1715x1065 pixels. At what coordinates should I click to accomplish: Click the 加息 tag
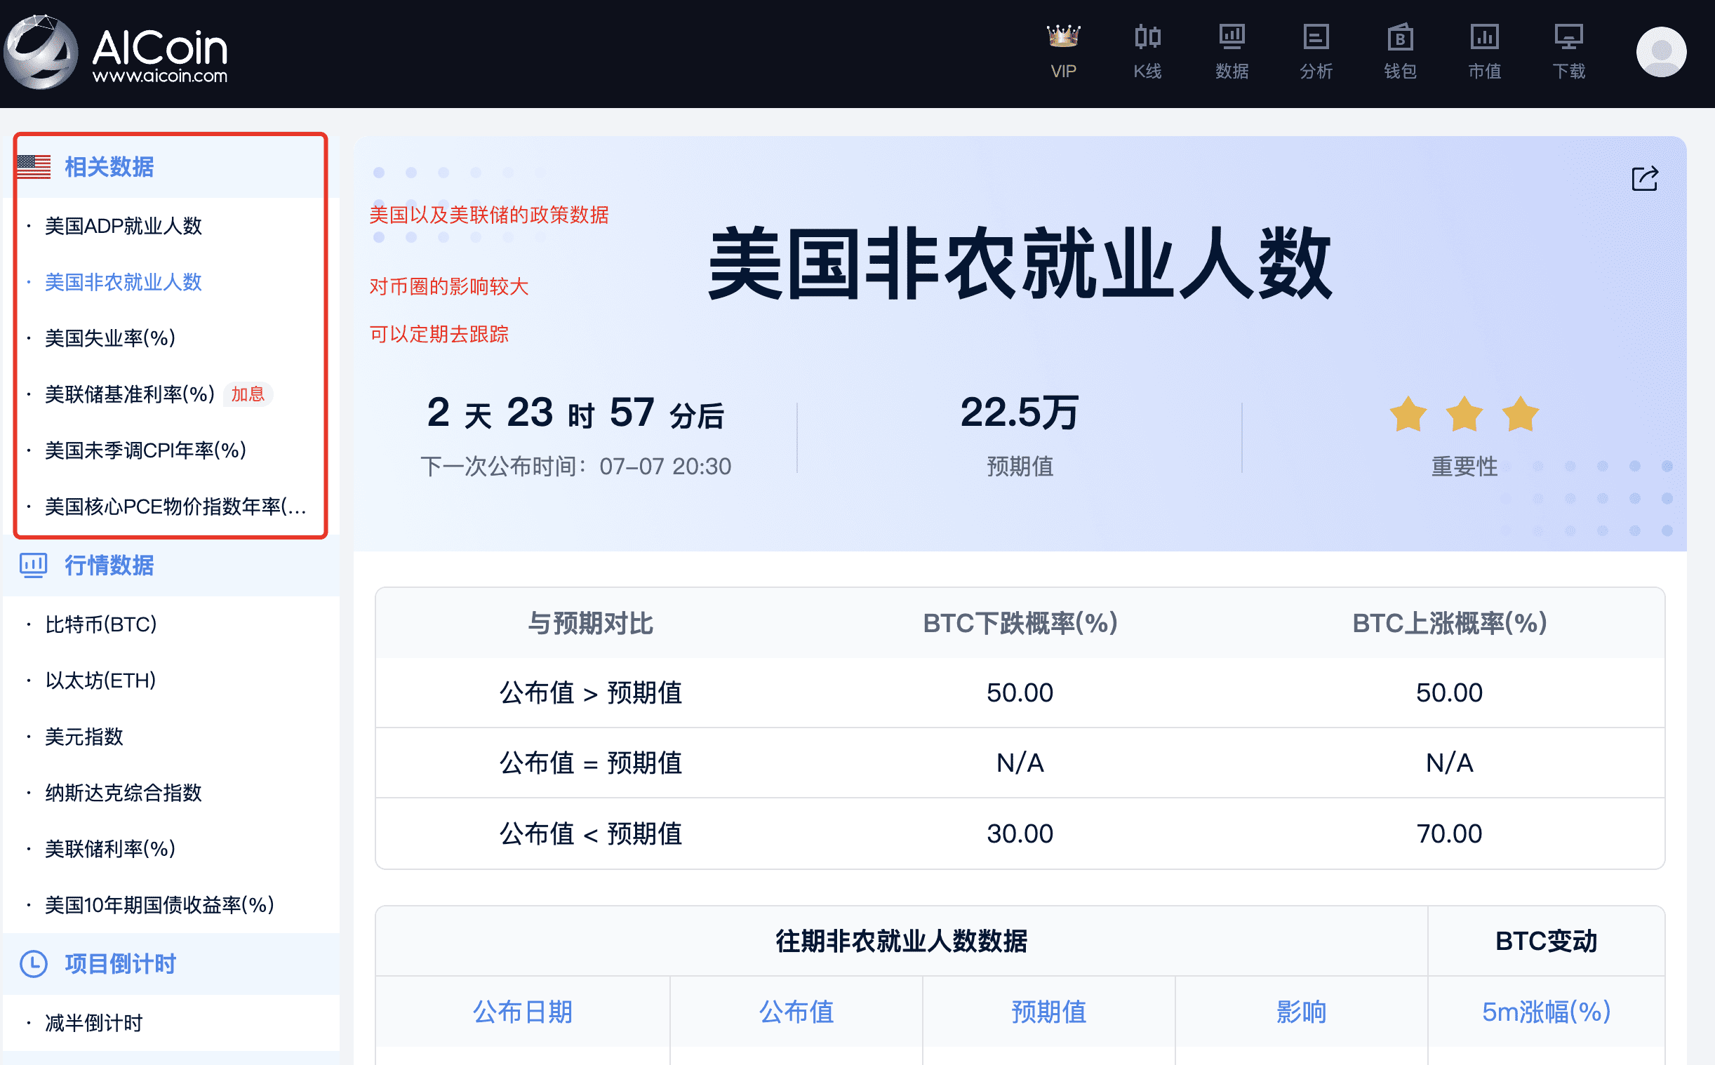tap(248, 394)
